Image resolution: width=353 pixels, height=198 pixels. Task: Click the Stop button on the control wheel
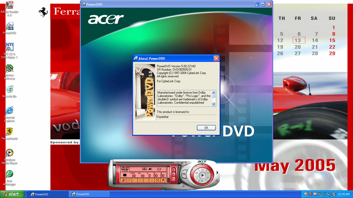point(203,181)
